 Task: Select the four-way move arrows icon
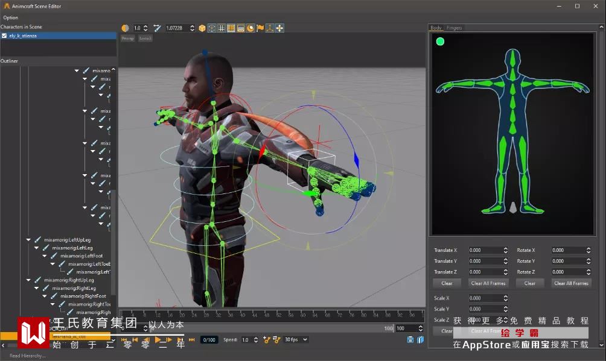tap(279, 28)
